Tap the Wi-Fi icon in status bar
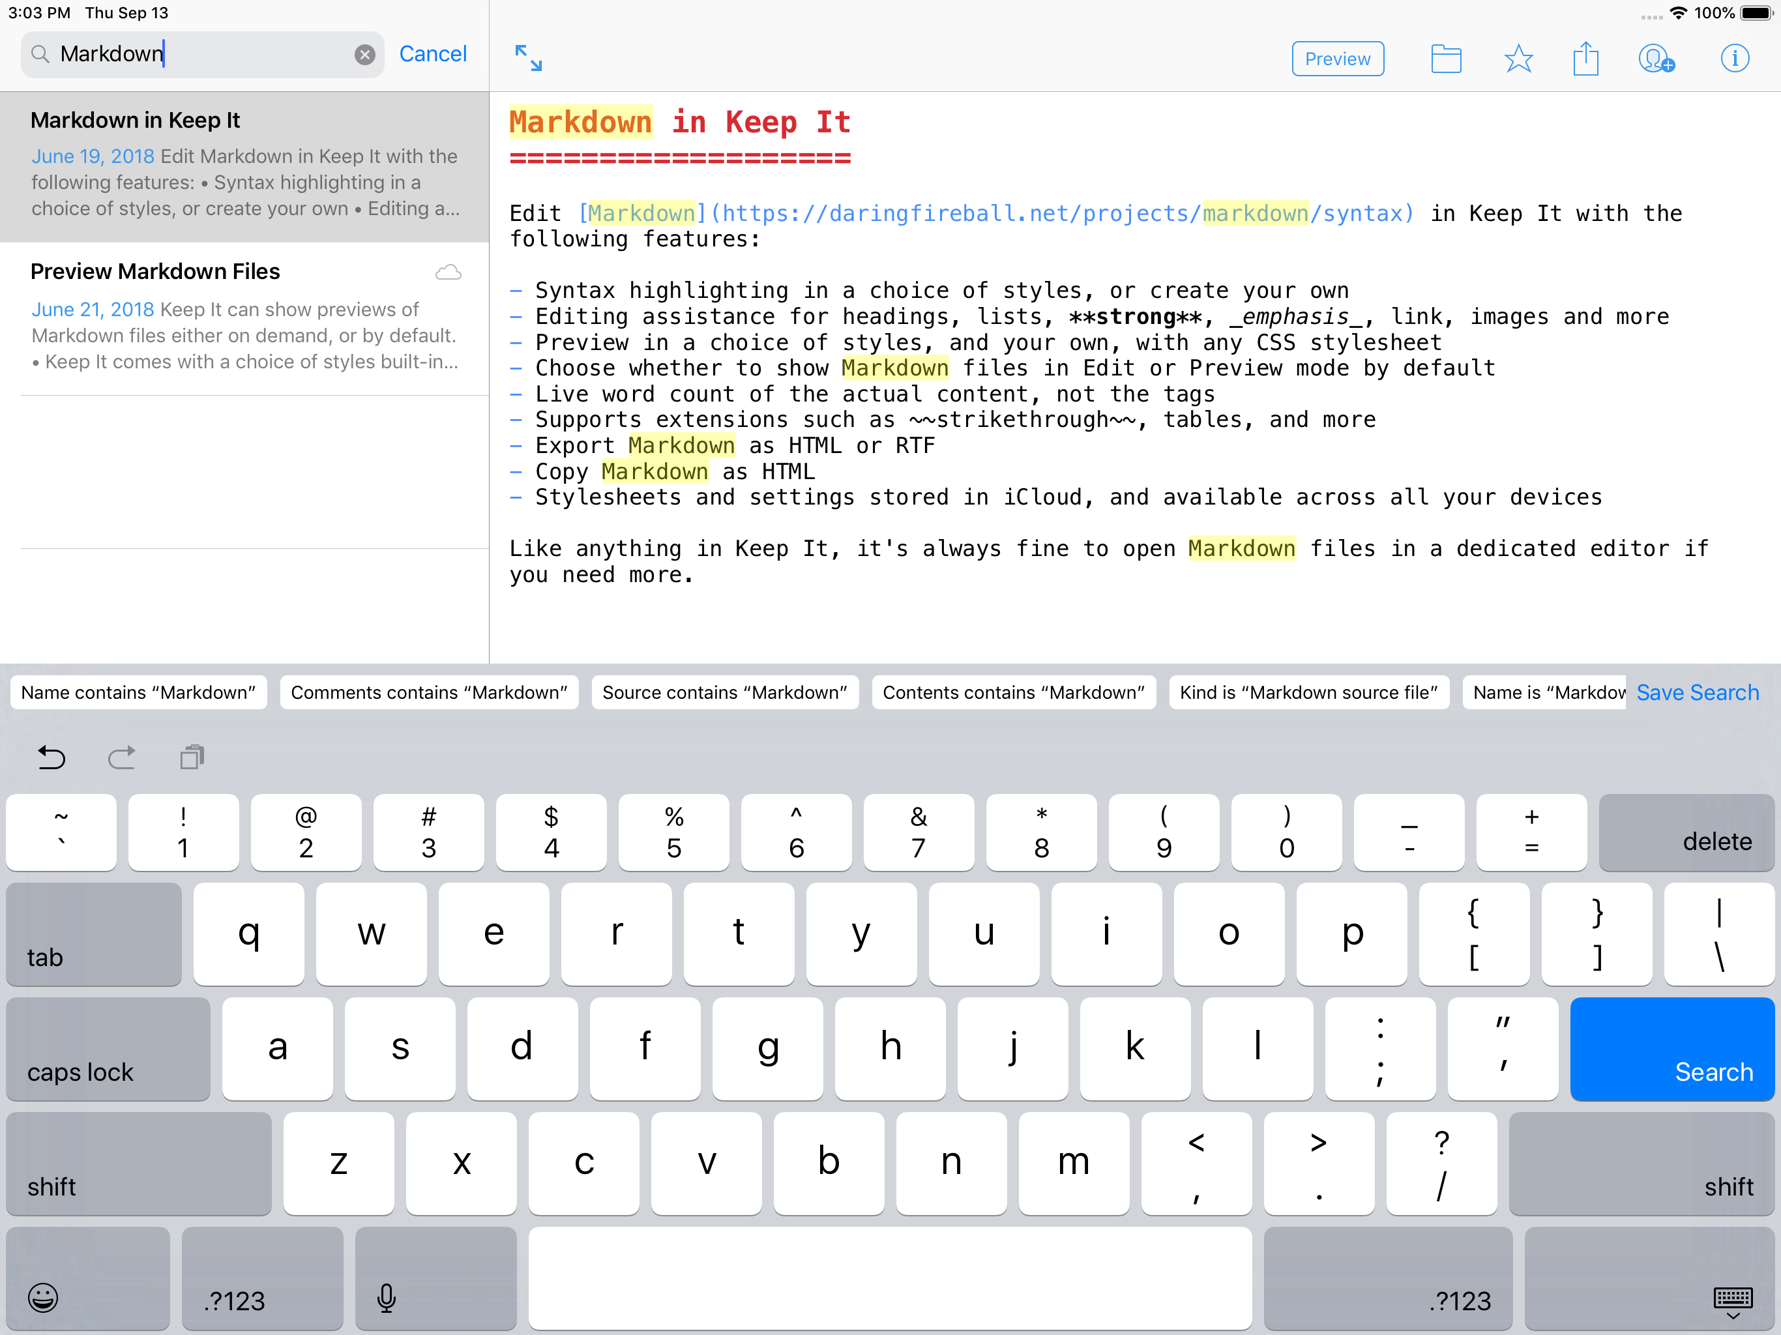The width and height of the screenshot is (1781, 1335). 1678,13
